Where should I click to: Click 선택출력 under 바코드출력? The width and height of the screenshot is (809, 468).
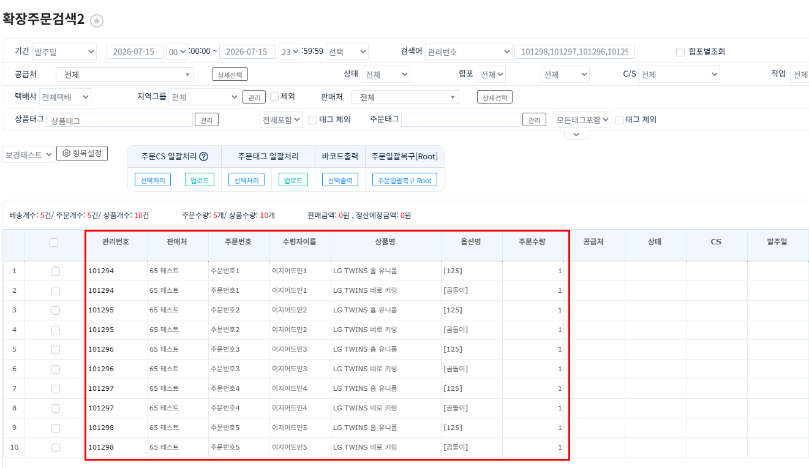[340, 180]
